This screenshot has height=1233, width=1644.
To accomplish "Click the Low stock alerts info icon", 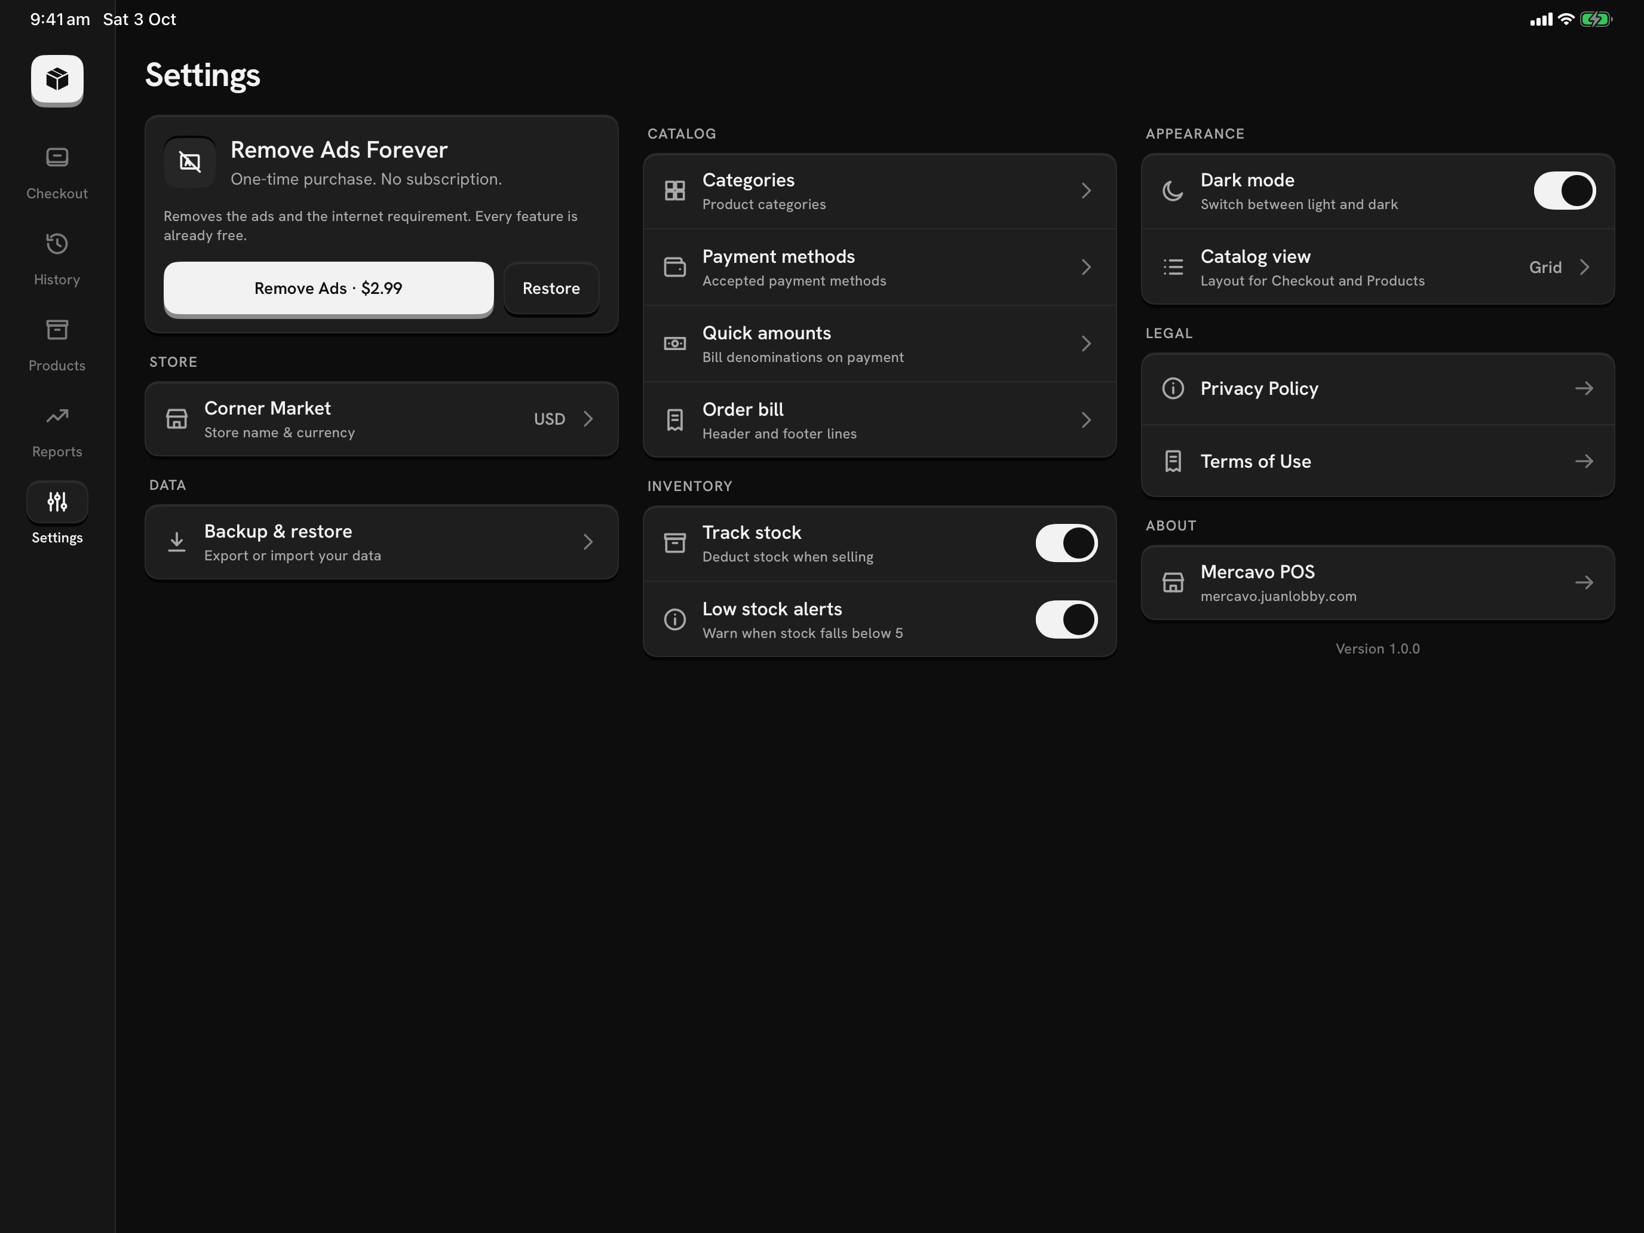I will click(675, 620).
